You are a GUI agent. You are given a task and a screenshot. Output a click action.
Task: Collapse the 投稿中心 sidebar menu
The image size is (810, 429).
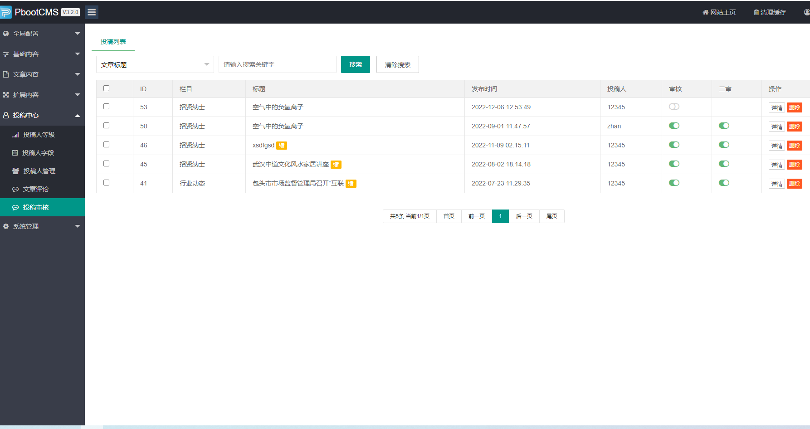click(42, 115)
